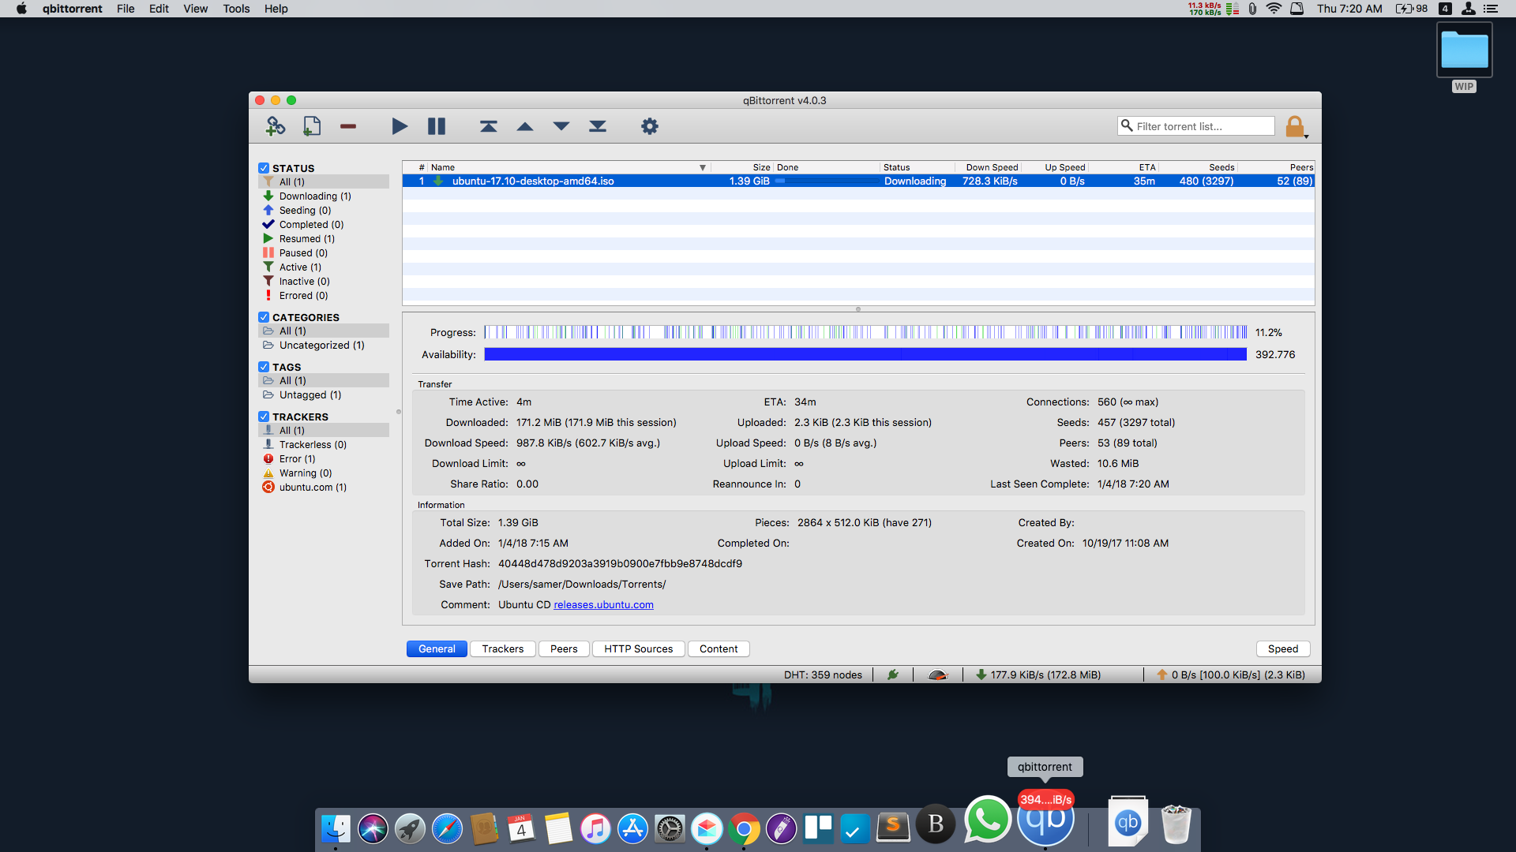Viewport: 1516px width, 852px height.
Task: Click the Delete torrent toolbar icon
Action: click(x=347, y=126)
